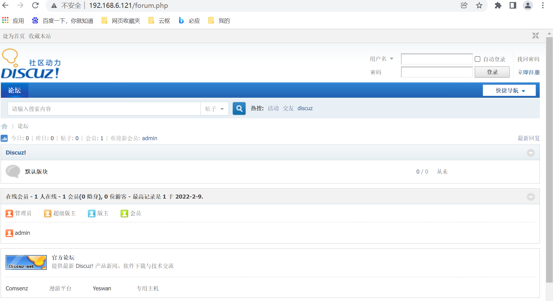Open the 专用主机 friend link
Screen dimensions: 553x301
(x=148, y=289)
